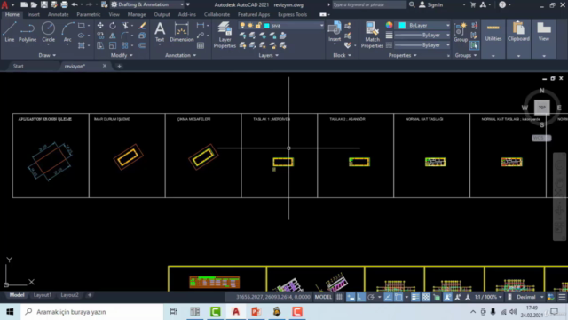
Task: Toggle polar tracking in status bar
Action: click(x=371, y=297)
